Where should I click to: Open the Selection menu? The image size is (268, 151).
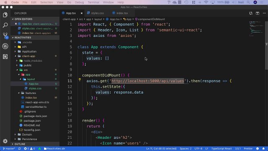[46, 2]
